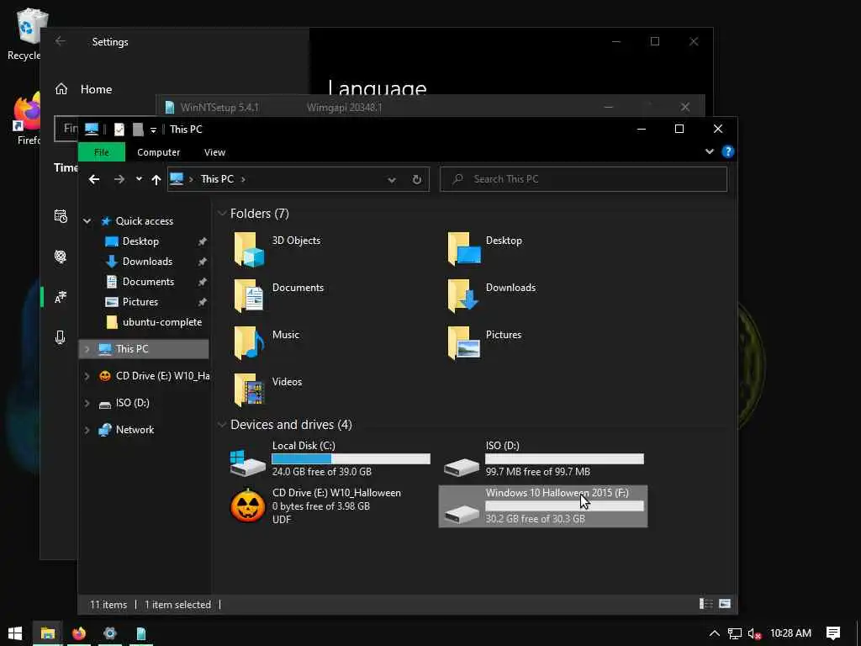
Task: Open WinNTSetup from the taskbar
Action: click(x=140, y=633)
